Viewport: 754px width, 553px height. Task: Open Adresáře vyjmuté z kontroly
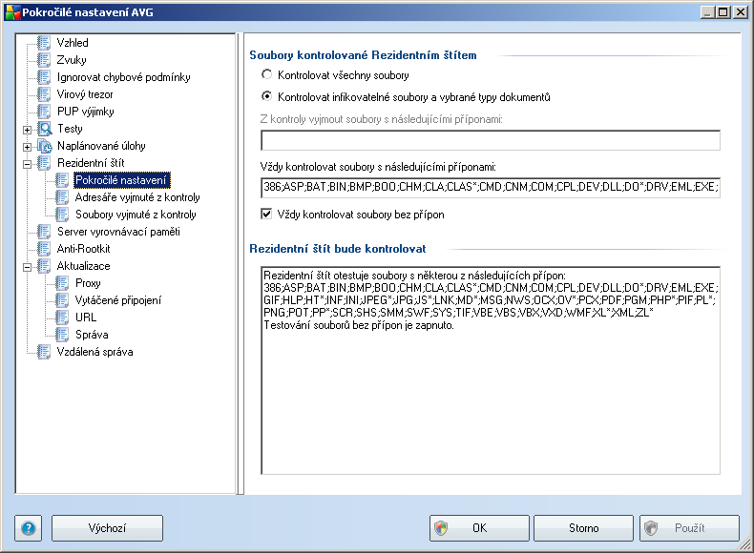[137, 197]
